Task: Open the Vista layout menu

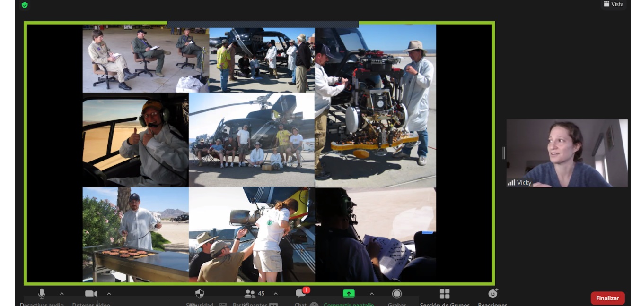Action: [x=613, y=4]
